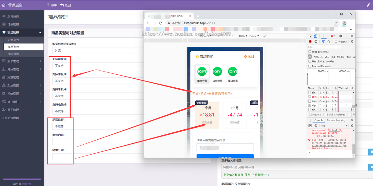Open Chrome three-dot menu
Screen dimensions: 373x186
352,23
